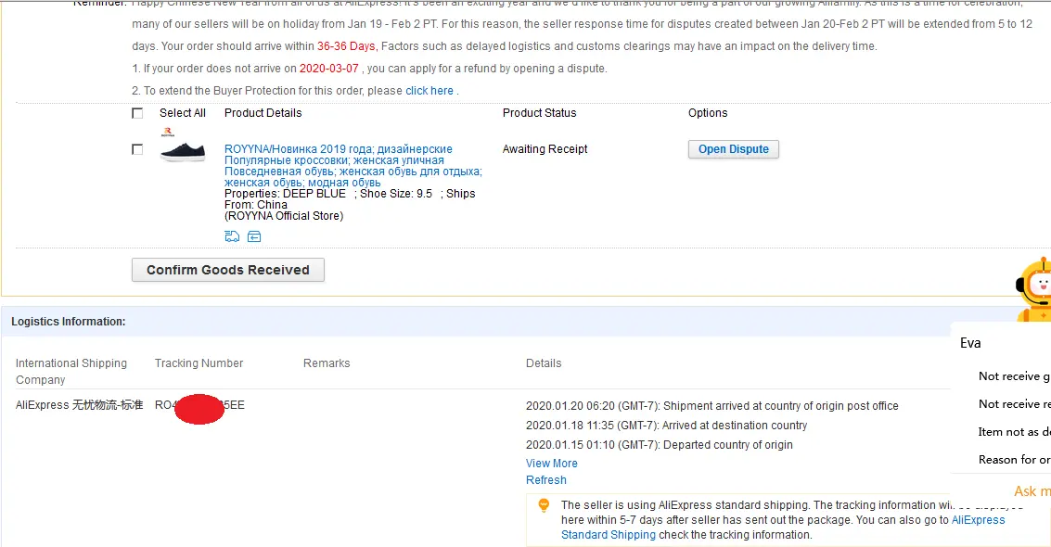The height and width of the screenshot is (547, 1051).
Task: Click the 'Product Details' column header
Action: coord(263,113)
